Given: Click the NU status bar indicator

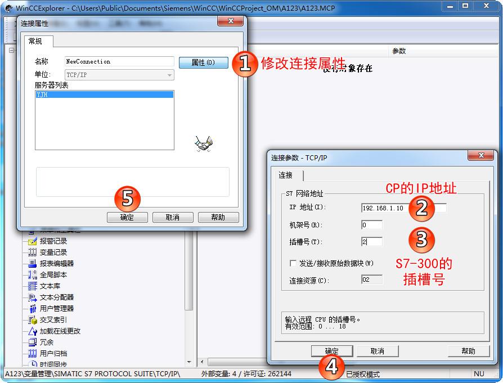Looking at the screenshot, I should (479, 373).
